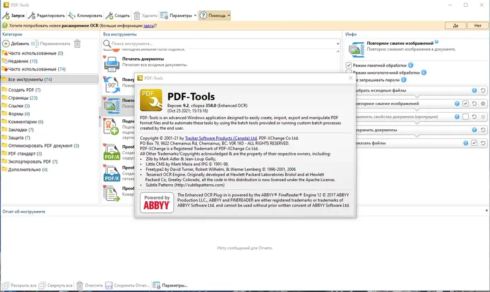This screenshot has height=292, width=490.
Task: Click info icon beside Режим многопоточной обработки
Action: [x=424, y=72]
